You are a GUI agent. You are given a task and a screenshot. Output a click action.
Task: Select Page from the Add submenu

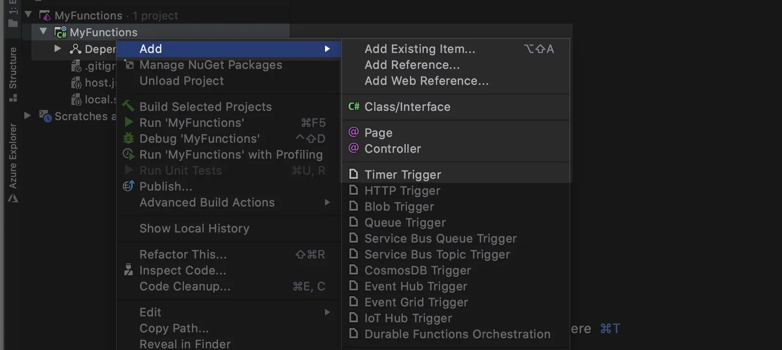tap(456, 133)
